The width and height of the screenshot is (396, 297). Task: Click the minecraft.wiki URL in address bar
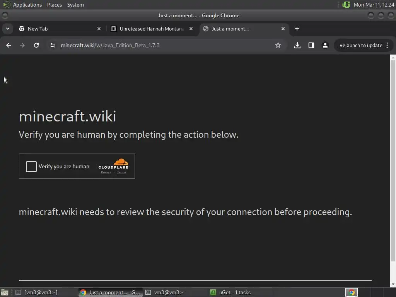point(110,45)
